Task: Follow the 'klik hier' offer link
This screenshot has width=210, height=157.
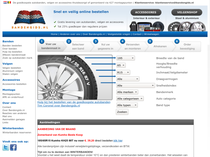Action: point(118,140)
